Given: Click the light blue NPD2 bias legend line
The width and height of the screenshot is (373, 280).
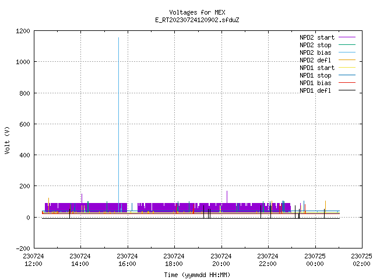Looking at the screenshot, I should tap(347, 52).
